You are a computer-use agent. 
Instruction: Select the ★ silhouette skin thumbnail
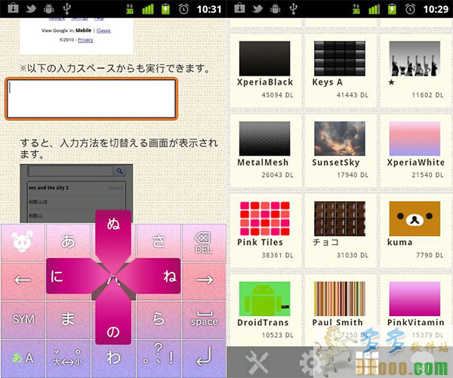[414, 58]
